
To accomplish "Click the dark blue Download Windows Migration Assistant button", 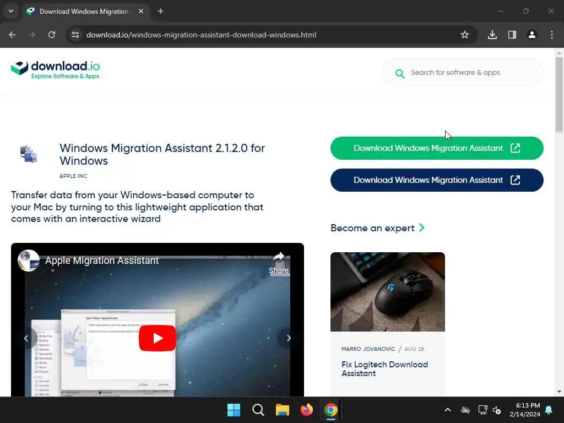I will click(x=437, y=180).
